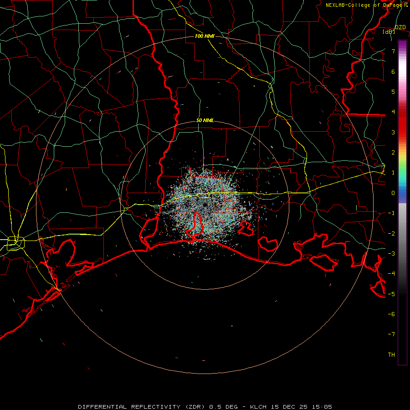The height and width of the screenshot is (410, 410).
Task: Click the 5 dB value on the color scale
Action: (393, 92)
